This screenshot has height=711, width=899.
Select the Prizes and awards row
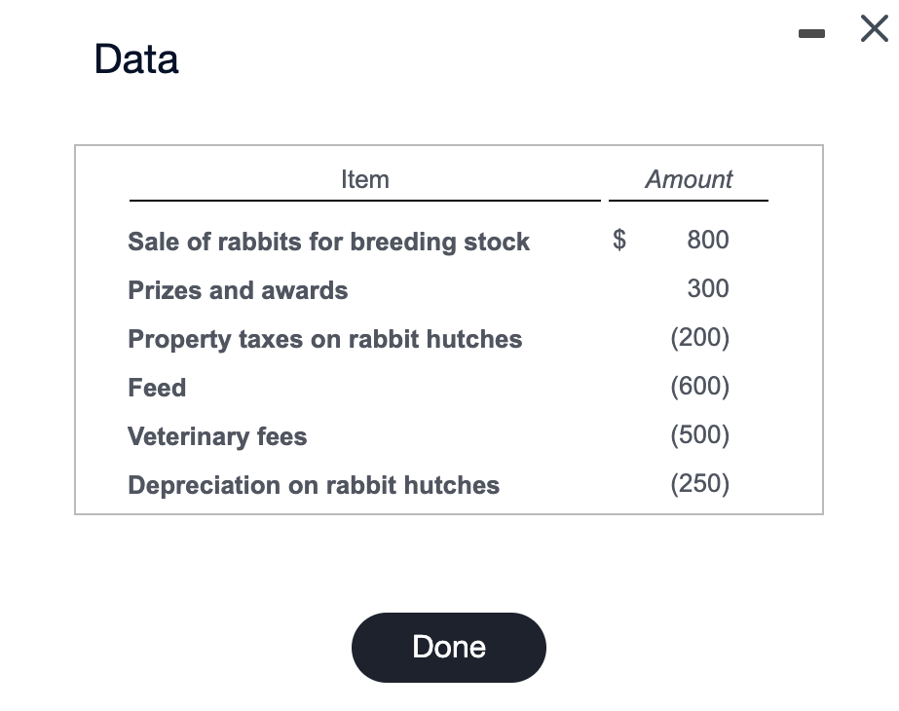238,290
